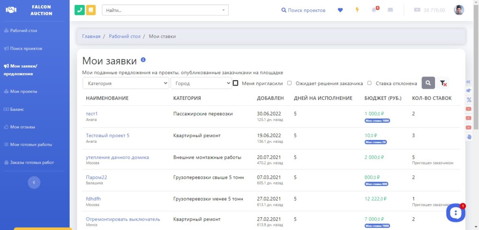
Task: Toggle the 'Меня пригласили' checkbox
Action: [235, 83]
